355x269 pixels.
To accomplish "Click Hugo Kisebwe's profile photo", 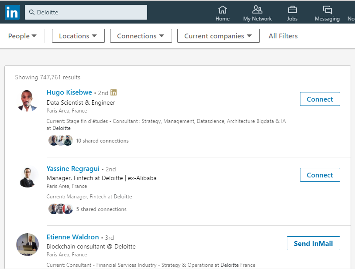I will 28,101.
